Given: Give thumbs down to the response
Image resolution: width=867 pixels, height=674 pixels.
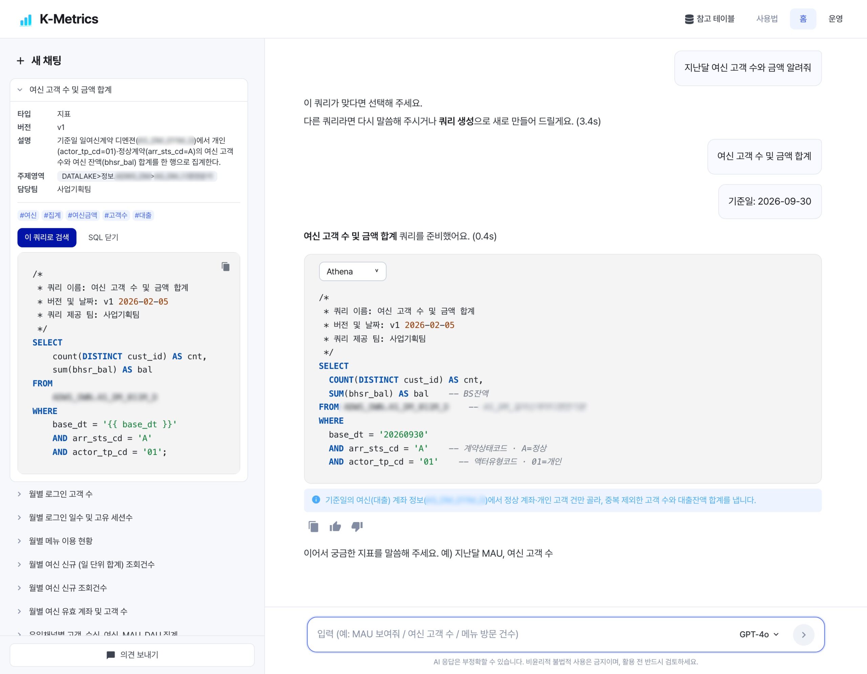Looking at the screenshot, I should point(357,526).
